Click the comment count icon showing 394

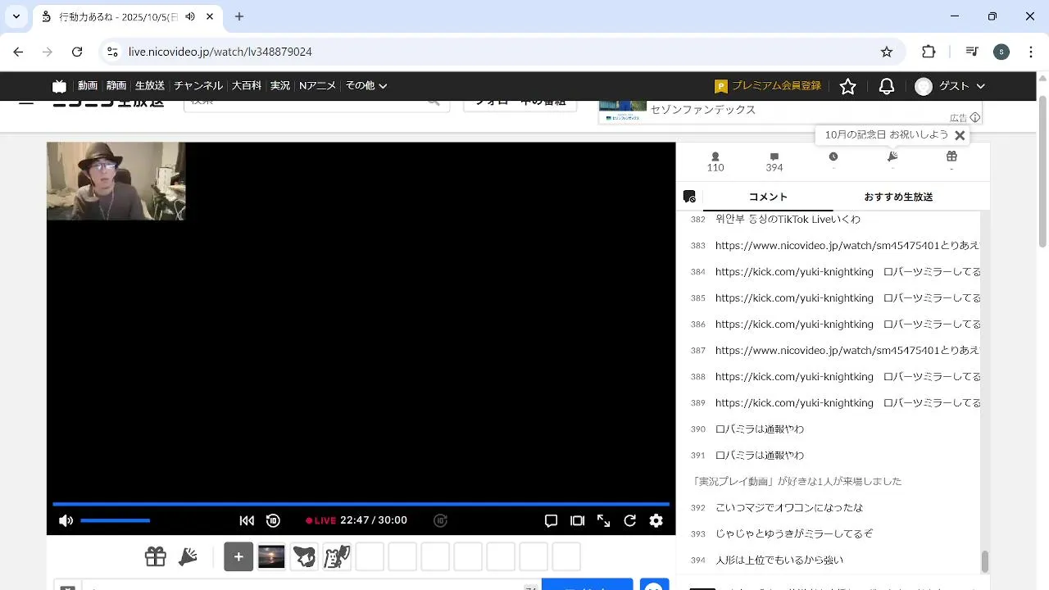[774, 157]
